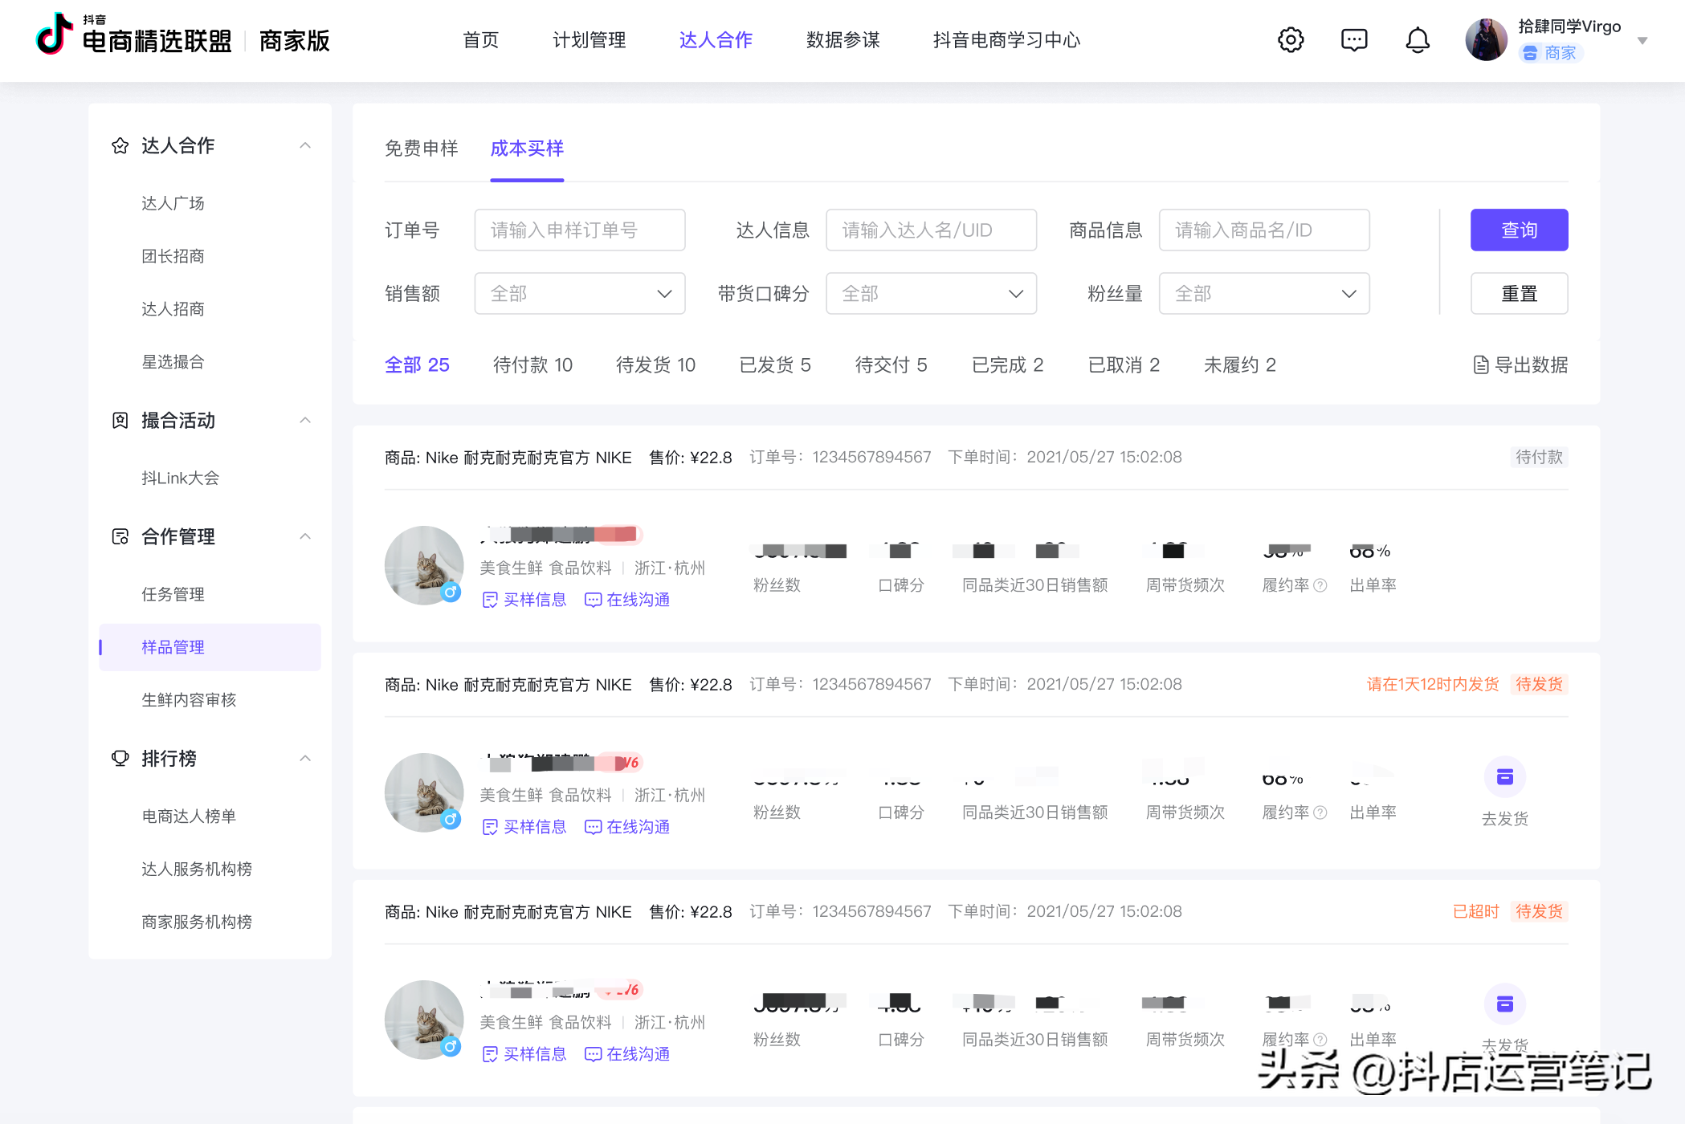Focus the 商品信息 input field

tap(1264, 230)
